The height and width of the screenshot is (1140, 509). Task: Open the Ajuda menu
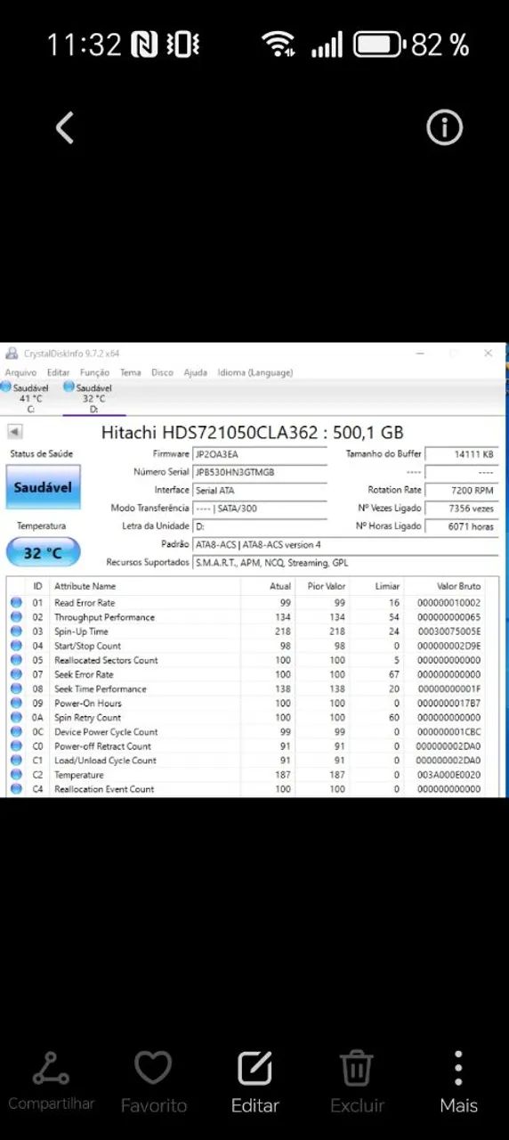pyautogui.click(x=195, y=372)
